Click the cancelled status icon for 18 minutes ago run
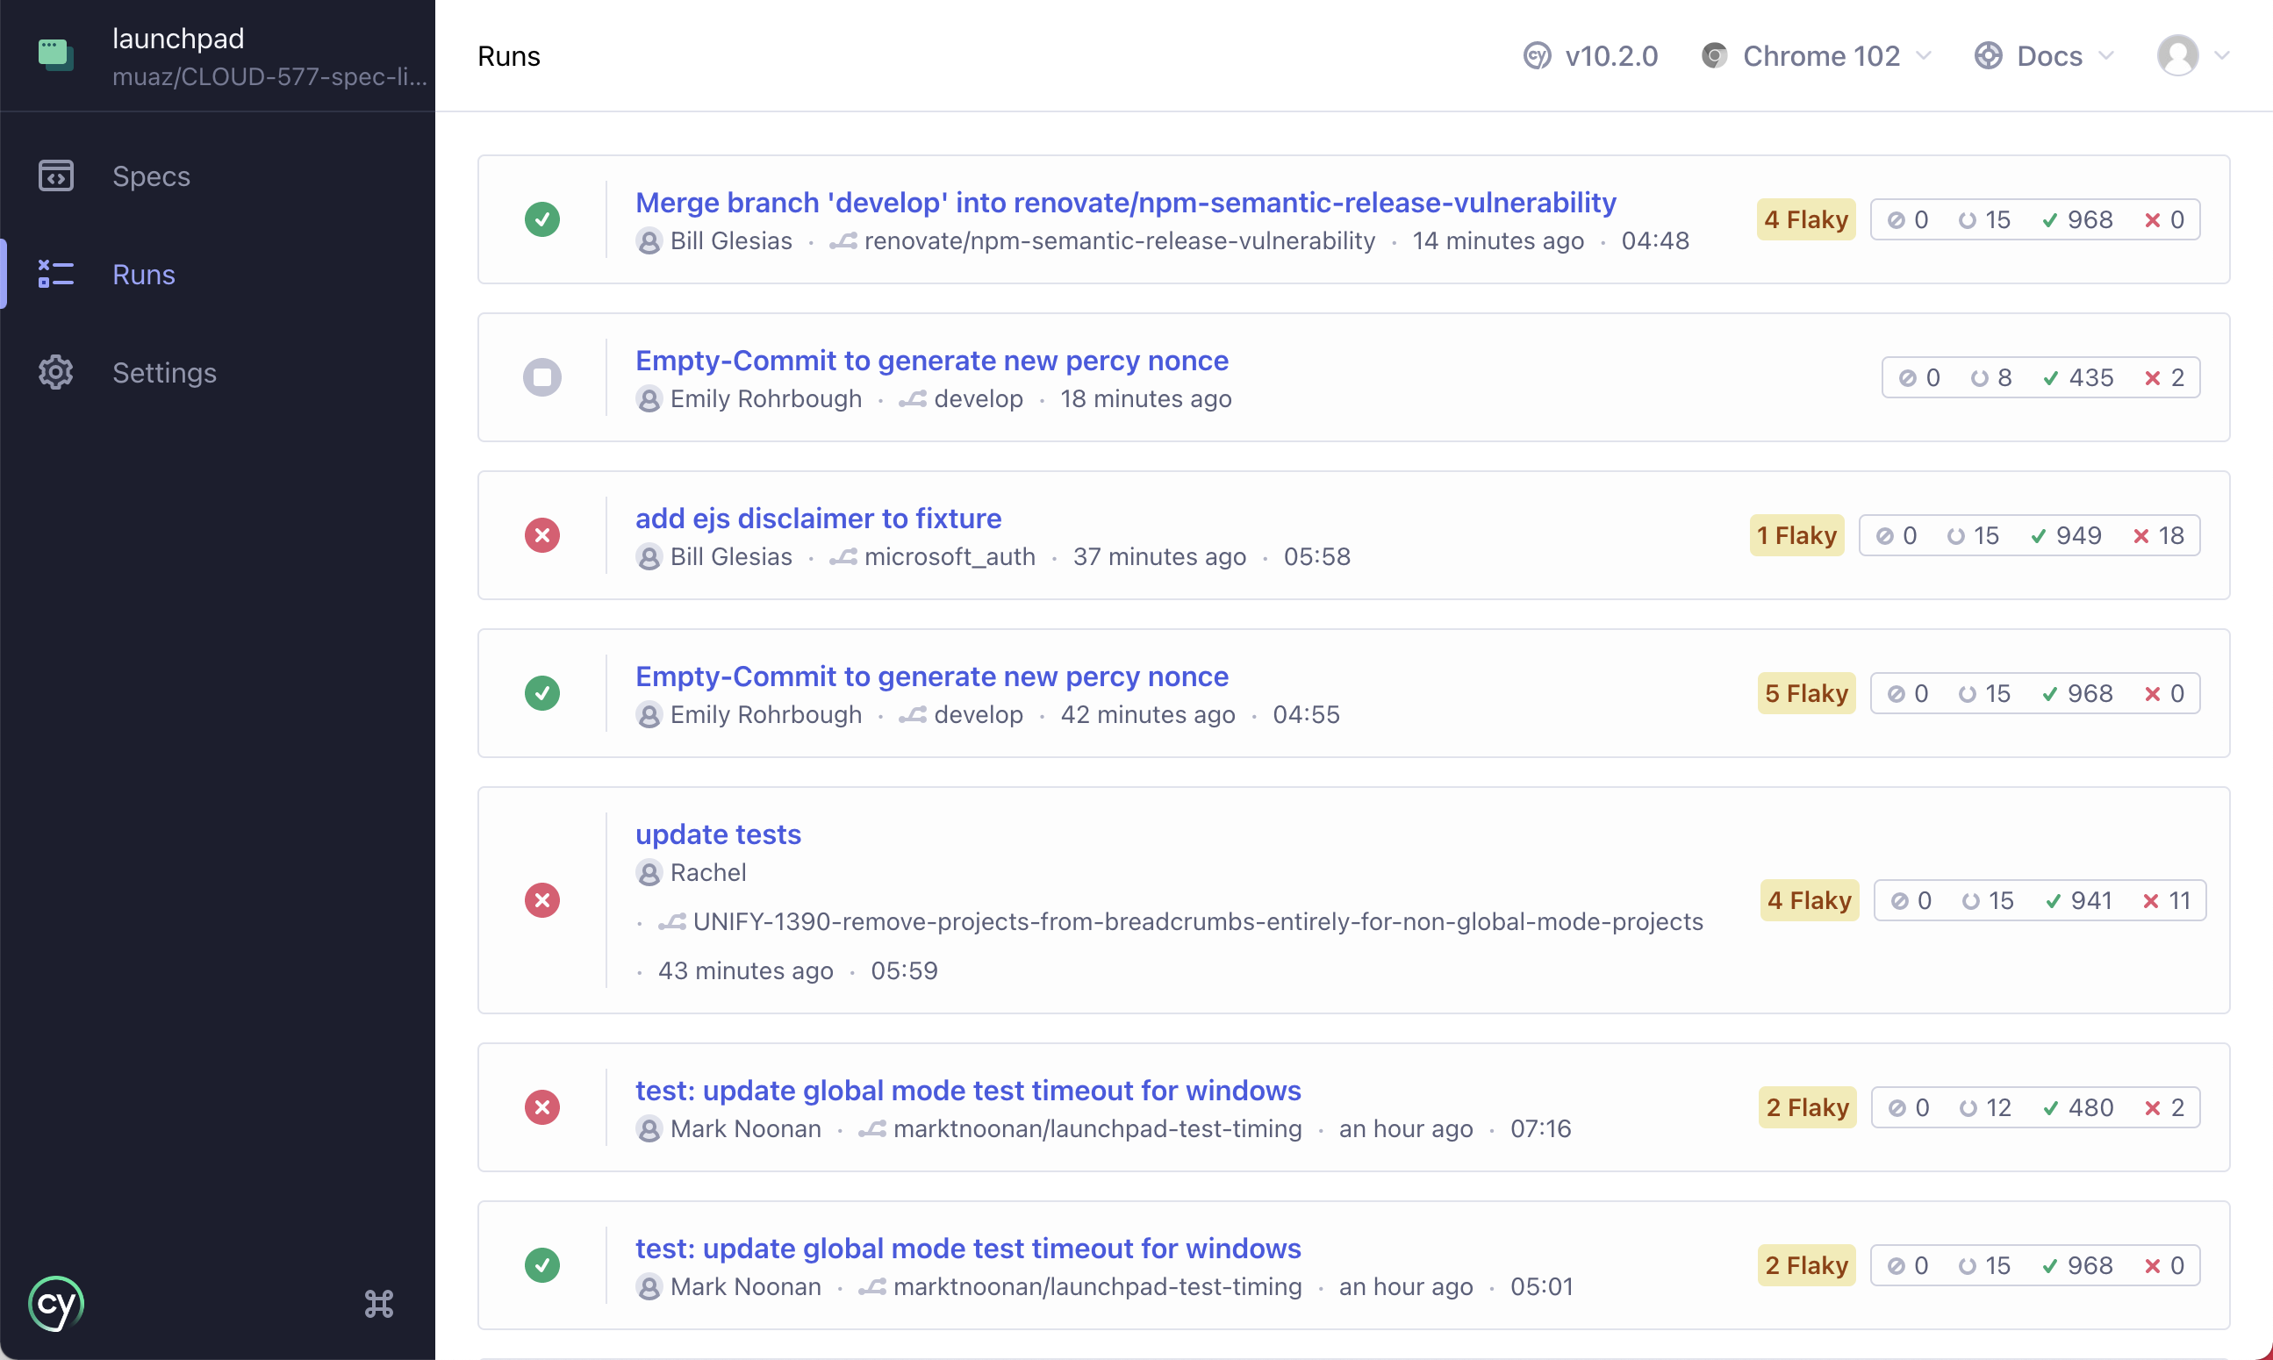 click(542, 377)
